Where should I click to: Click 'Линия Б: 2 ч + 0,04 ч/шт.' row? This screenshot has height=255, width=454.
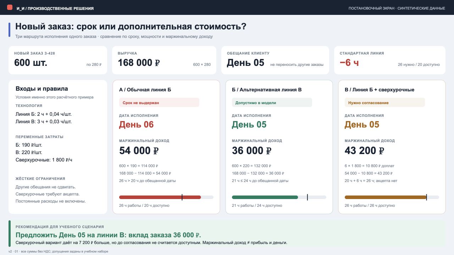pyautogui.click(x=44, y=114)
